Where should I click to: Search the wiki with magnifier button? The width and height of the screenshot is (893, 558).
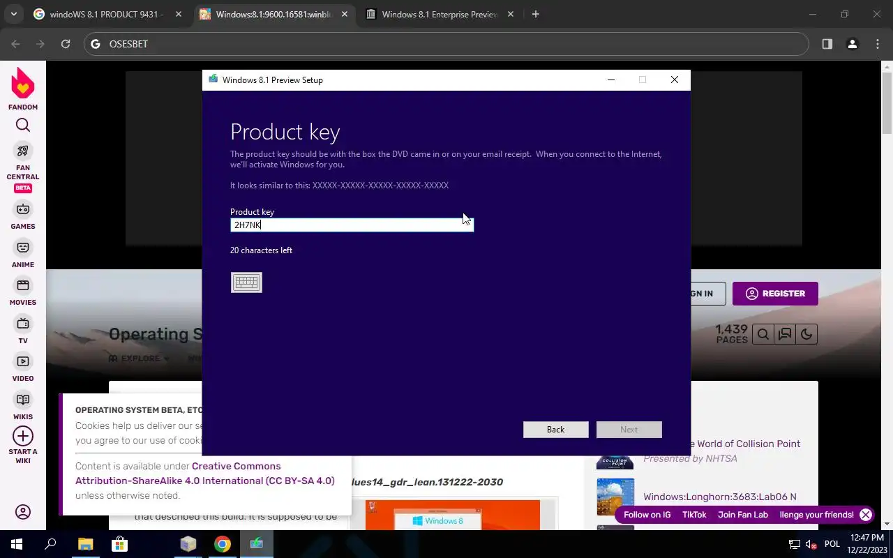763,334
